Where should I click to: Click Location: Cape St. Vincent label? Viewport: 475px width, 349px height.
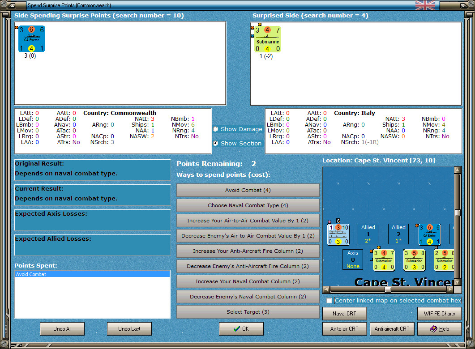pos(379,161)
